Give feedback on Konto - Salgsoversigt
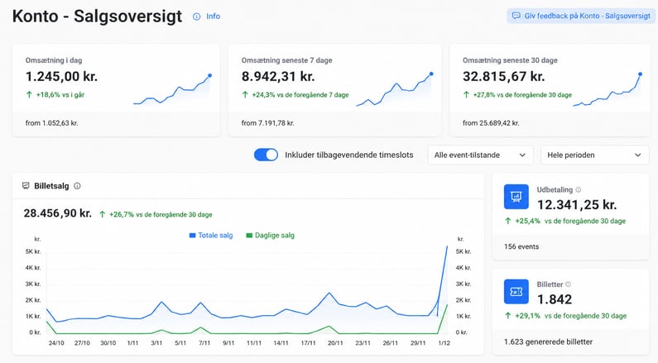658x363 pixels. coord(581,16)
